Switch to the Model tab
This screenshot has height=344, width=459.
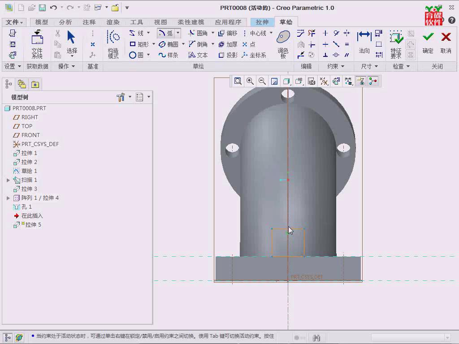tap(42, 22)
